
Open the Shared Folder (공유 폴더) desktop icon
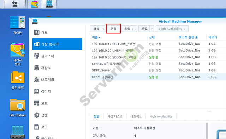tap(17, 80)
